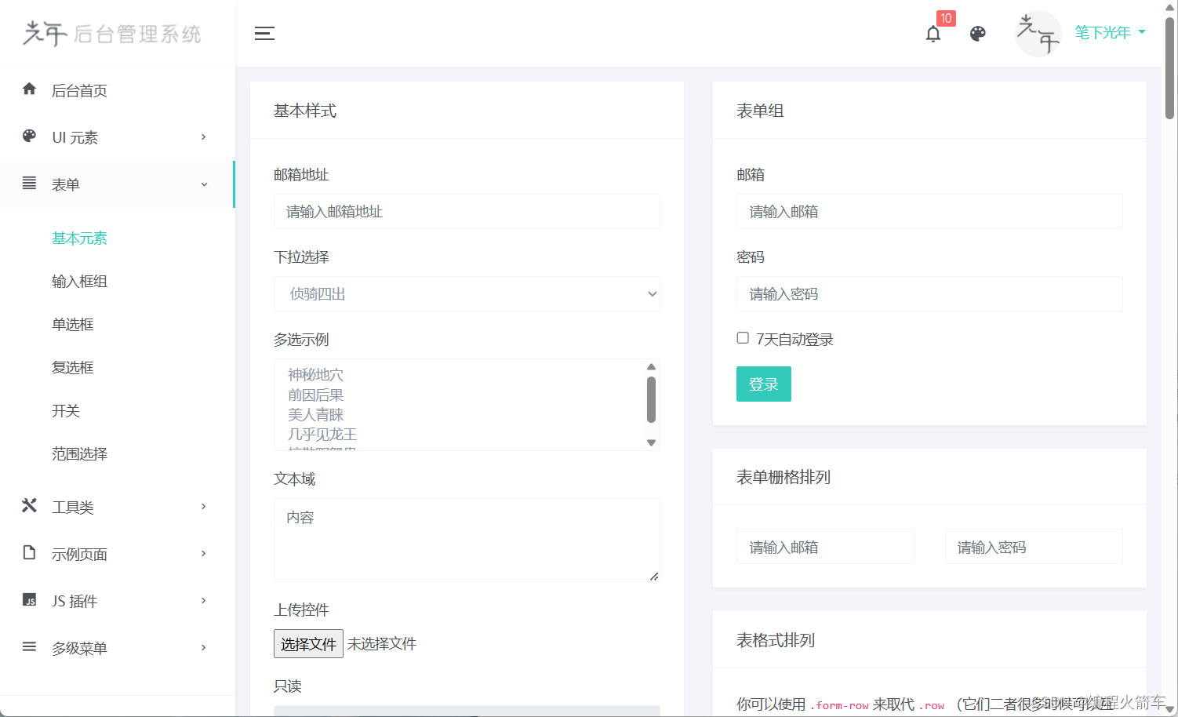The height and width of the screenshot is (717, 1178).
Task: Focus the 请输入密码 field in 表单组
Action: tap(929, 294)
